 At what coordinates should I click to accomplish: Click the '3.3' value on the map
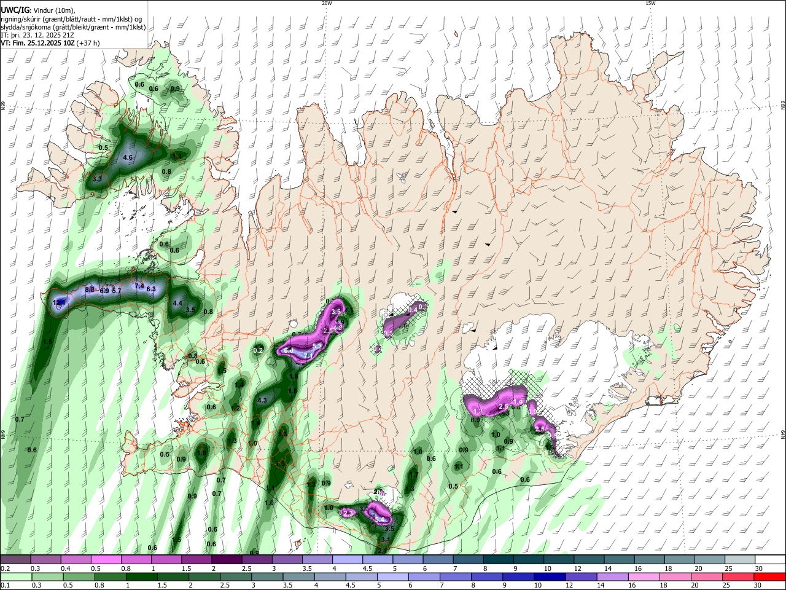pyautogui.click(x=97, y=179)
